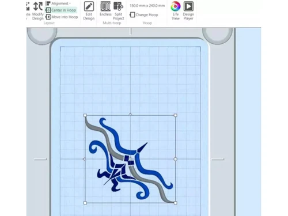Screen dimensions: 288x216
Task: Click the hoop size text 150.0 mm x 240.0 mm
Action: [x=147, y=6]
